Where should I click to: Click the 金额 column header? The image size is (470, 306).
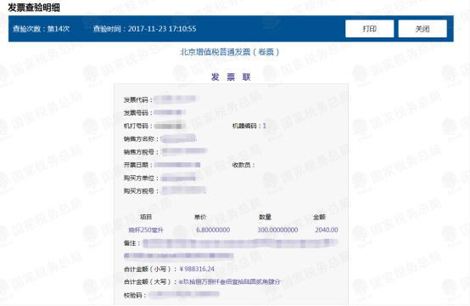pos(319,217)
